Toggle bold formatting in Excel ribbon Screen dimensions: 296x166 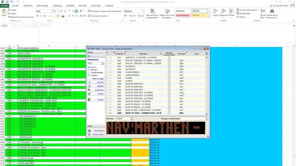37,16
